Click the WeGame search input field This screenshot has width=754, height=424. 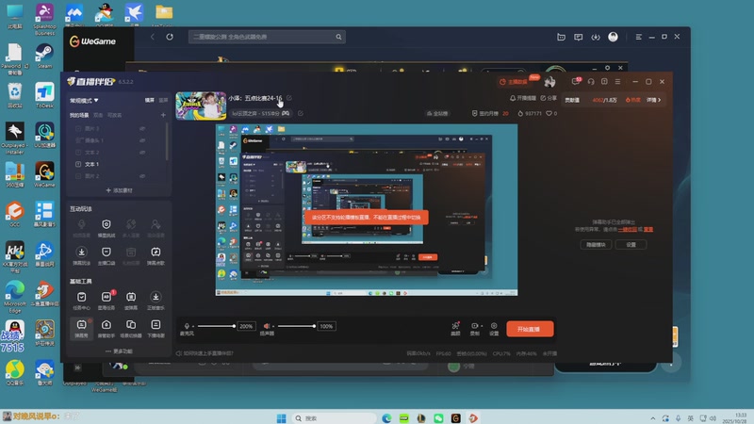(267, 37)
